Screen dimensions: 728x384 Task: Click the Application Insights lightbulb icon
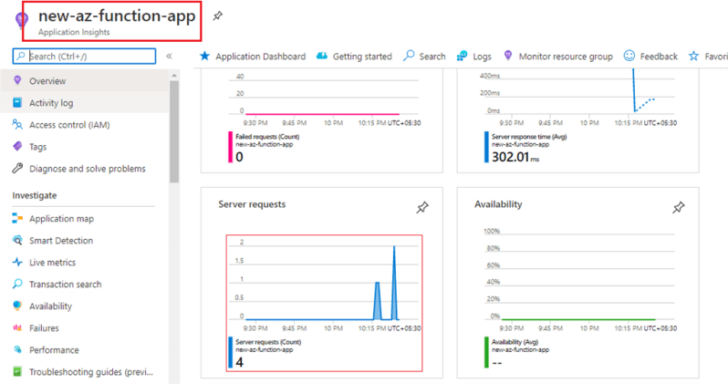(x=21, y=20)
